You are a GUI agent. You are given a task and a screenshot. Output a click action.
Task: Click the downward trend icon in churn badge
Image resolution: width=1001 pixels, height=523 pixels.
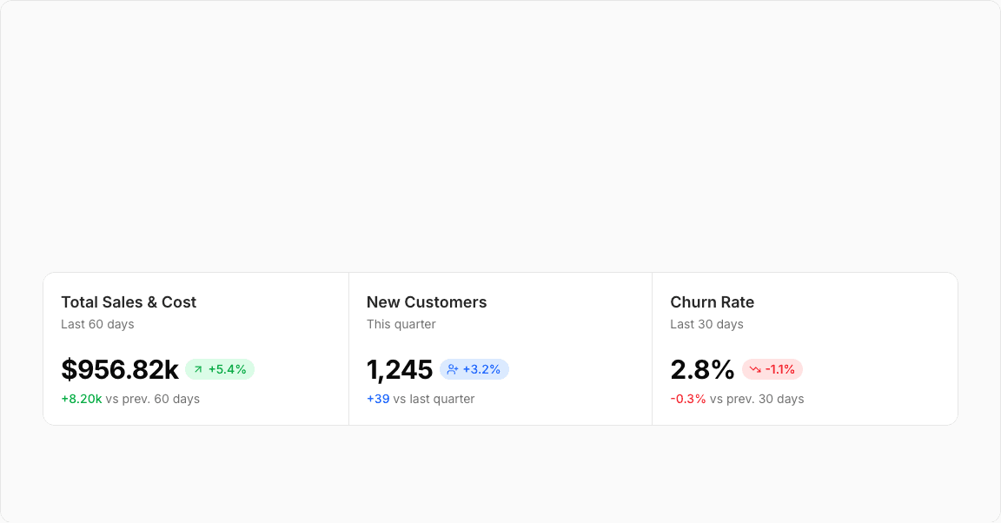(x=755, y=369)
